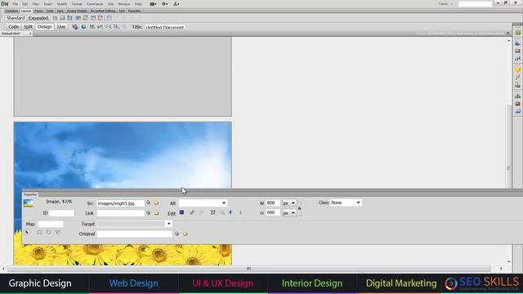The image size is (523, 294).
Task: Switch to Code view
Action: (13, 27)
